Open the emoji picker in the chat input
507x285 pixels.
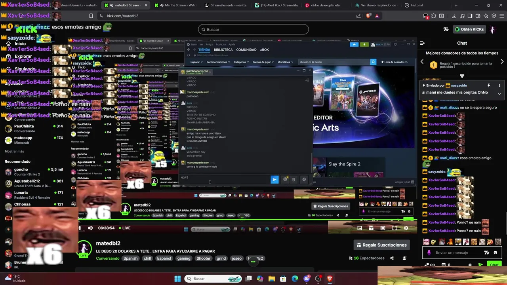(x=496, y=253)
